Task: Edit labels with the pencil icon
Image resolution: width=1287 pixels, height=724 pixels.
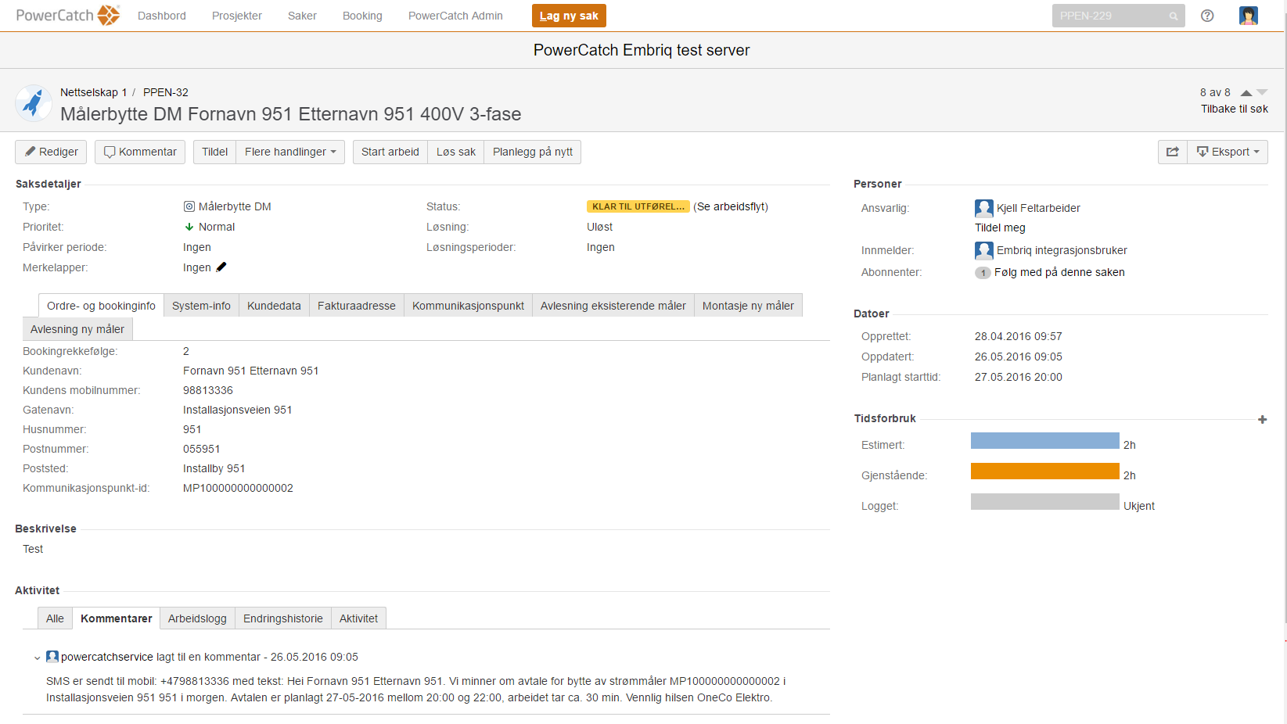Action: click(x=221, y=267)
